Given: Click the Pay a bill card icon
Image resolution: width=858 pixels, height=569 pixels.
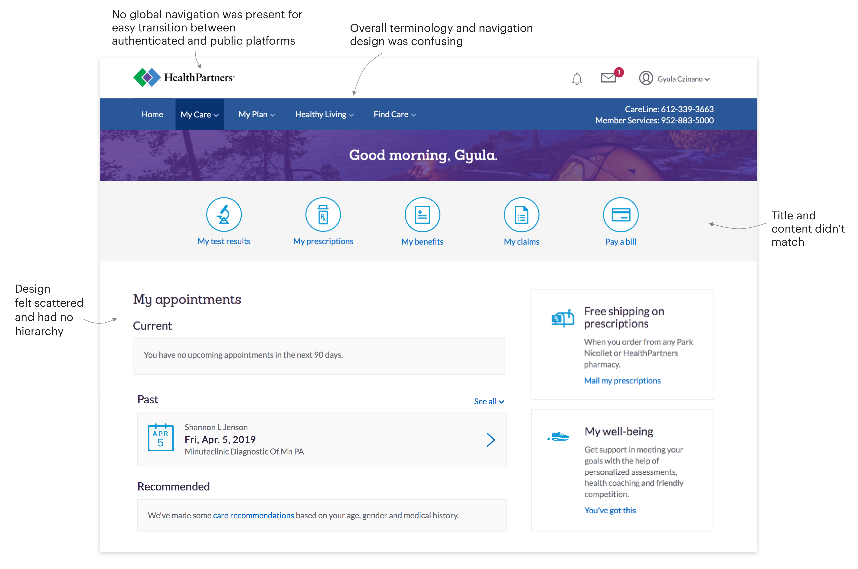Looking at the screenshot, I should [x=620, y=215].
